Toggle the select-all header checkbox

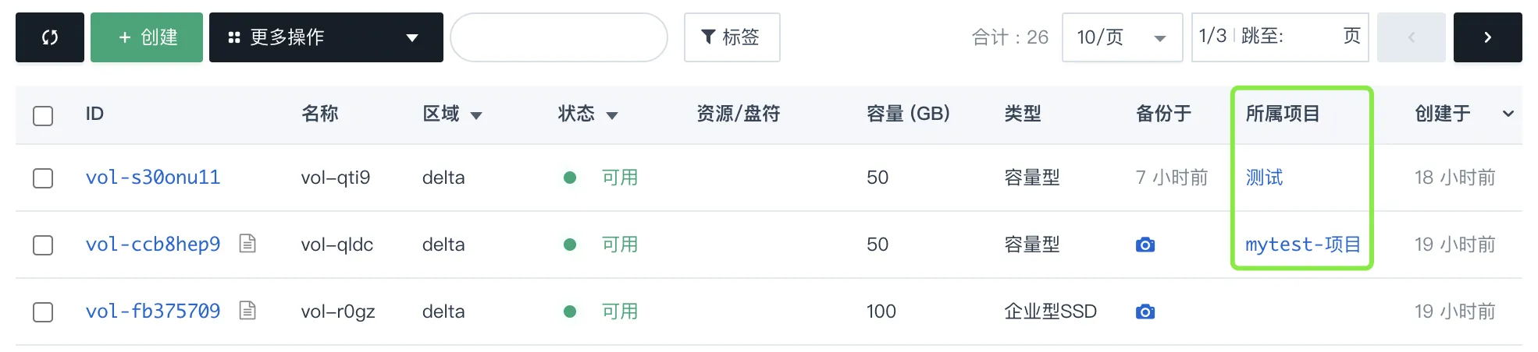pyautogui.click(x=43, y=116)
